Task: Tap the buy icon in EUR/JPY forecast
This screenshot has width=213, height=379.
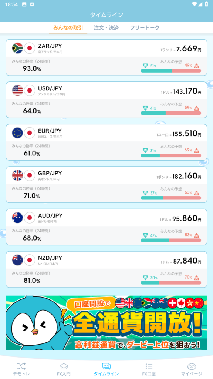Action: tap(197, 150)
